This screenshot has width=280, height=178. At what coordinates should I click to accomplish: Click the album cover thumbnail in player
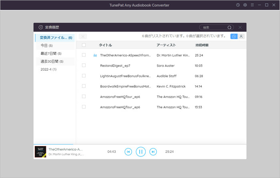40,152
